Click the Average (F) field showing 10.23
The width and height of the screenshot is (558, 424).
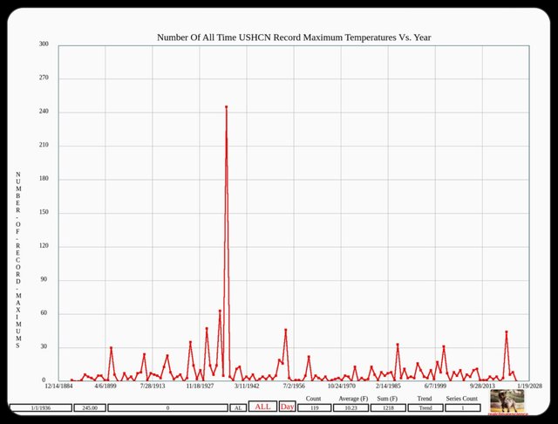tap(350, 407)
